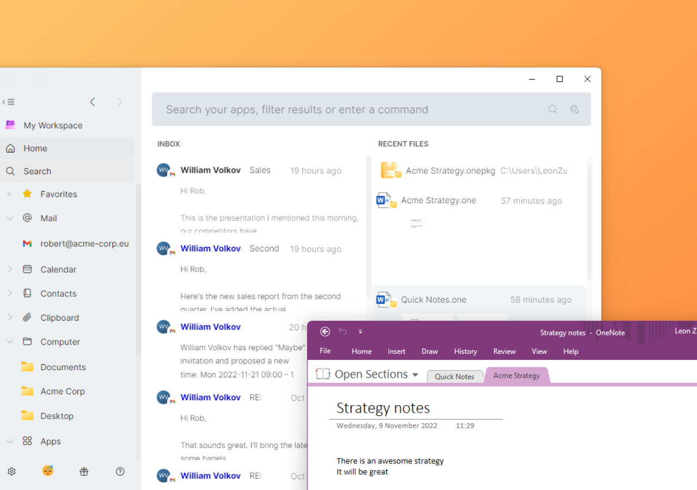
Task: Click the Calendar icon in sidebar
Action: point(27,269)
